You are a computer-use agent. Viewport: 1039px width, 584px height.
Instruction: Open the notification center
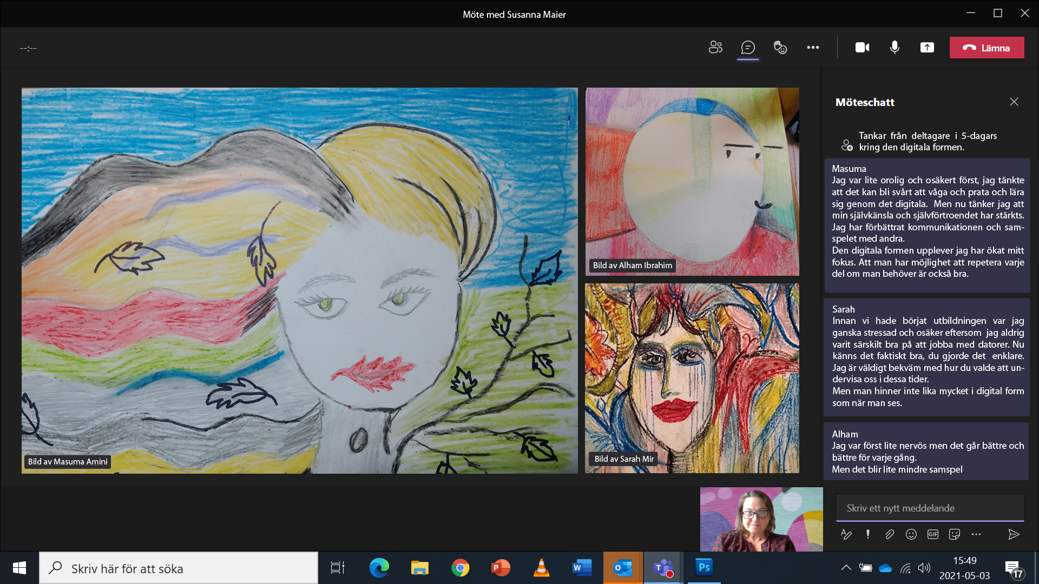[1013, 568]
